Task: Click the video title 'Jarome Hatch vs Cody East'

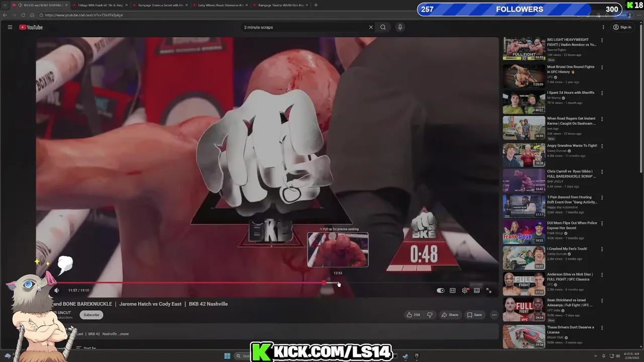Action: click(150, 304)
